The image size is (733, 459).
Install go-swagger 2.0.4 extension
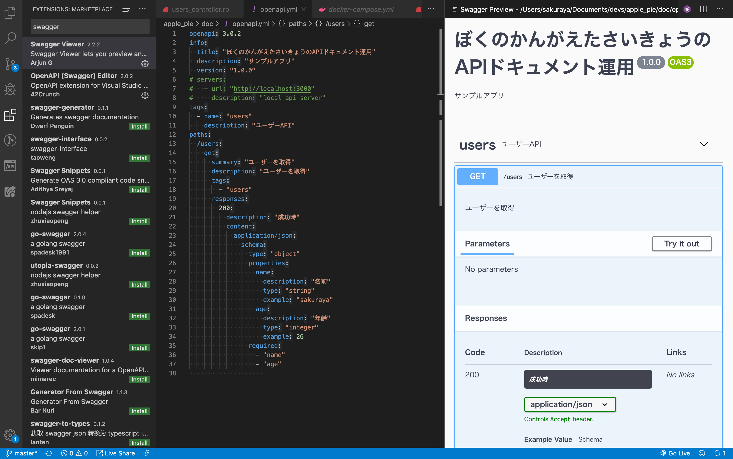coord(139,253)
